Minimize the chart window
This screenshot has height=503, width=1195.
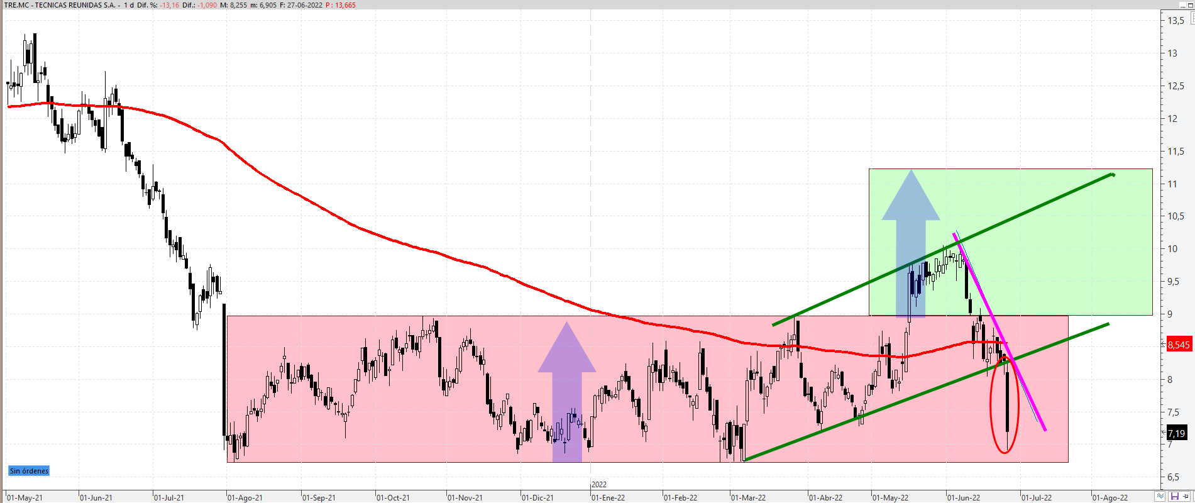tap(1182, 4)
